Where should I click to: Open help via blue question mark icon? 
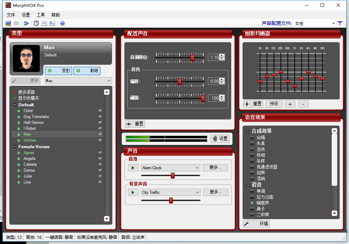pyautogui.click(x=62, y=23)
